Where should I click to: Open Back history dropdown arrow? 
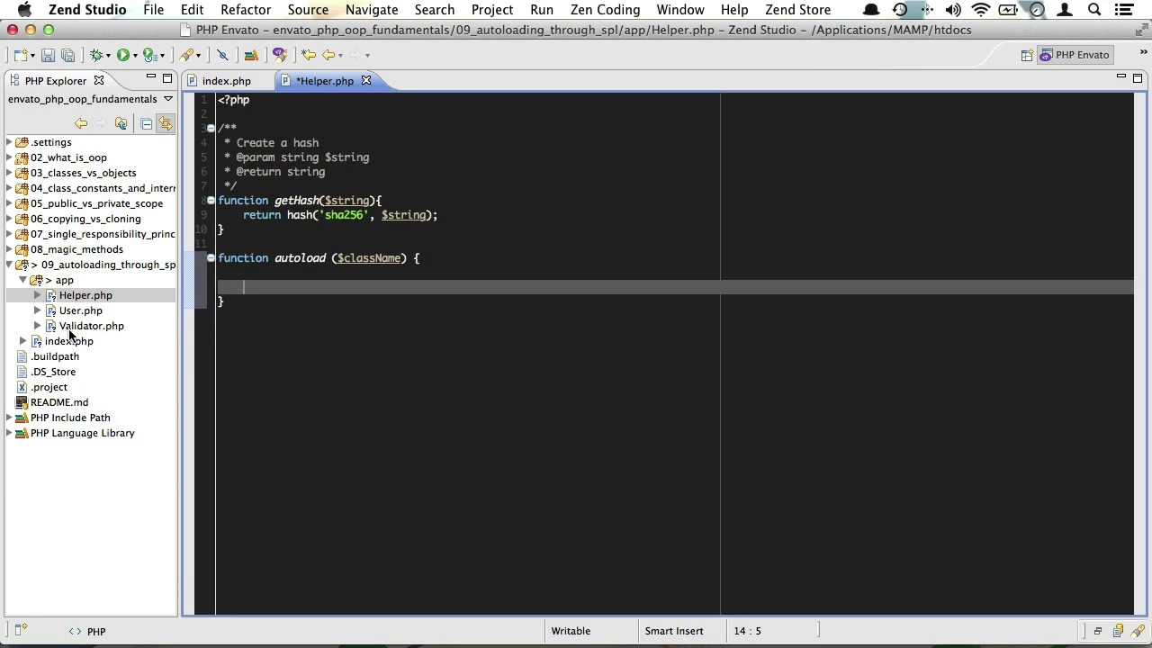click(340, 56)
